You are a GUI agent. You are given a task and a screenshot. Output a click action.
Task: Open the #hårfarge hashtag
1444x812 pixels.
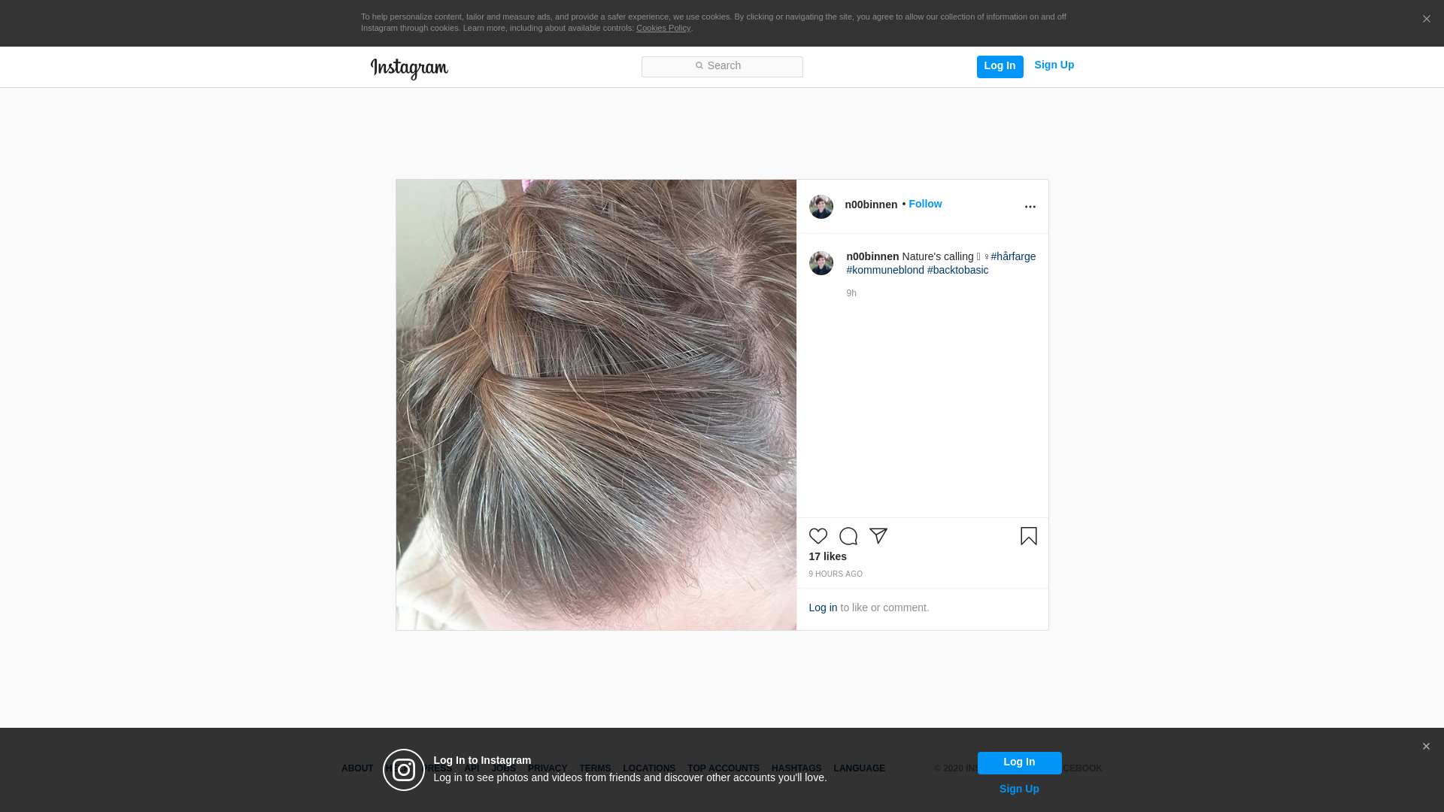tap(1012, 256)
